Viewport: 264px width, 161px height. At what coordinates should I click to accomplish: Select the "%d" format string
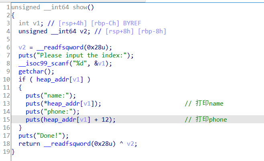coord(80,63)
